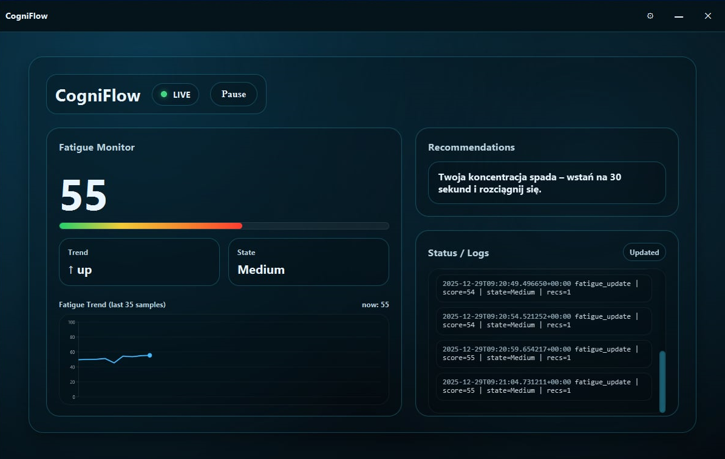The image size is (725, 459).
Task: Click the upward trend arrow icon
Action: point(70,269)
